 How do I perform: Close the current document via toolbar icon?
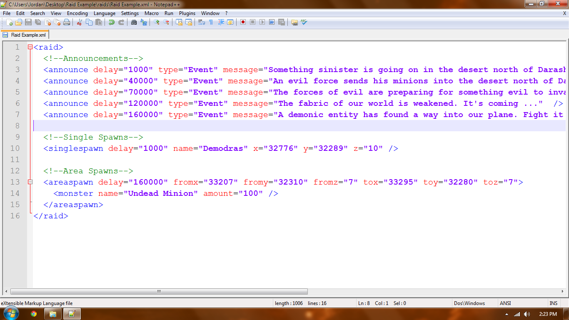(47, 22)
